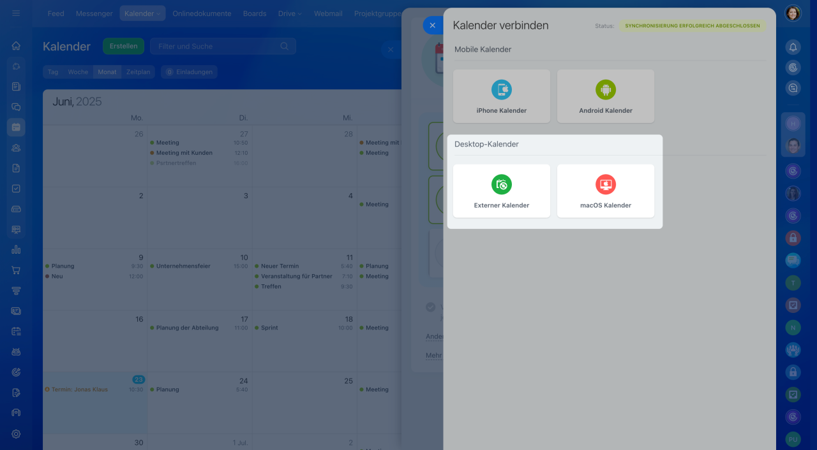
Task: Open the funnel icon in left sidebar
Action: [16, 291]
